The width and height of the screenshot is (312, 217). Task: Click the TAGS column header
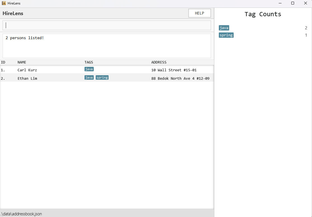point(89,62)
